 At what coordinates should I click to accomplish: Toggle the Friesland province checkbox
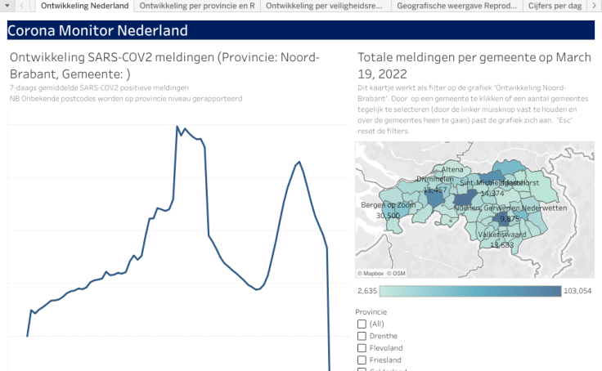[362, 360]
